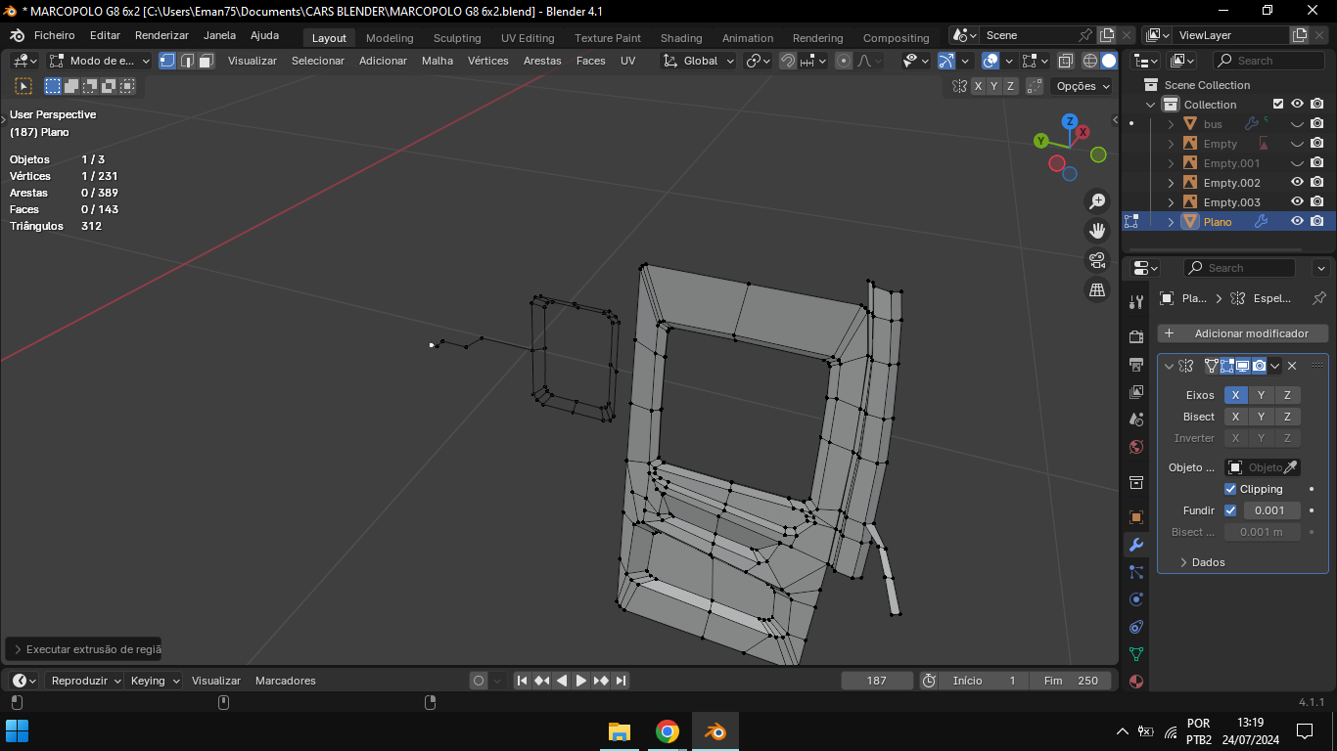
Task: Open the Physics properties tab
Action: point(1136,599)
